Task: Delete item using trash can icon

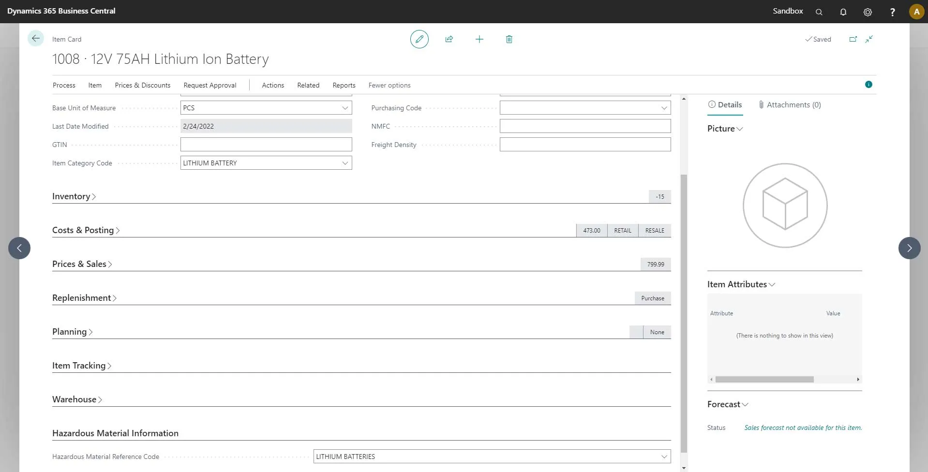Action: [509, 39]
